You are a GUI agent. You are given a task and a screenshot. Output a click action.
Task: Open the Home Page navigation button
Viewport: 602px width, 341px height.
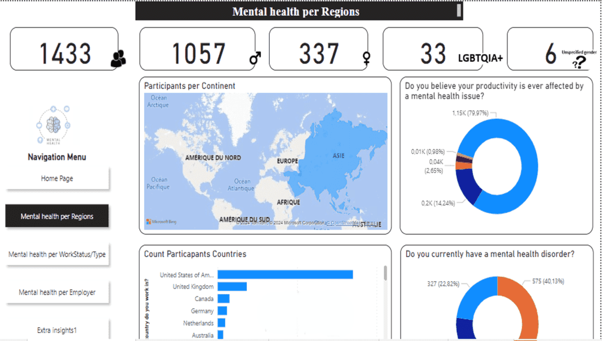click(x=57, y=178)
